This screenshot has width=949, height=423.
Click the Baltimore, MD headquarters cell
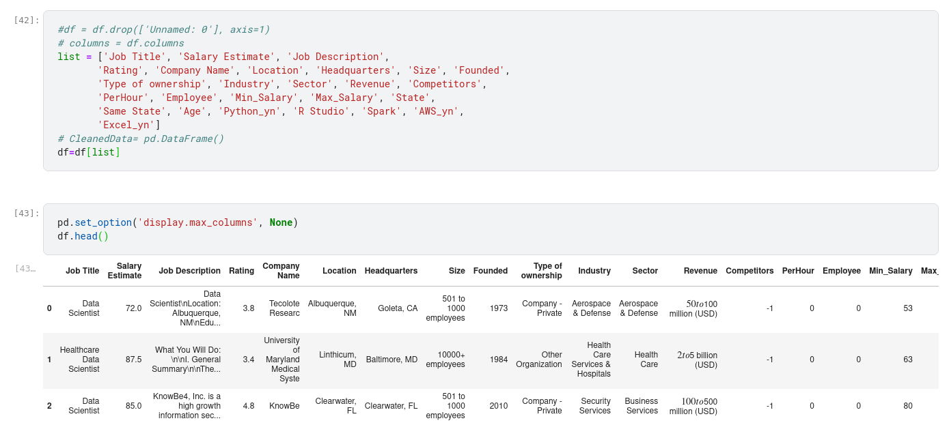pyautogui.click(x=391, y=360)
